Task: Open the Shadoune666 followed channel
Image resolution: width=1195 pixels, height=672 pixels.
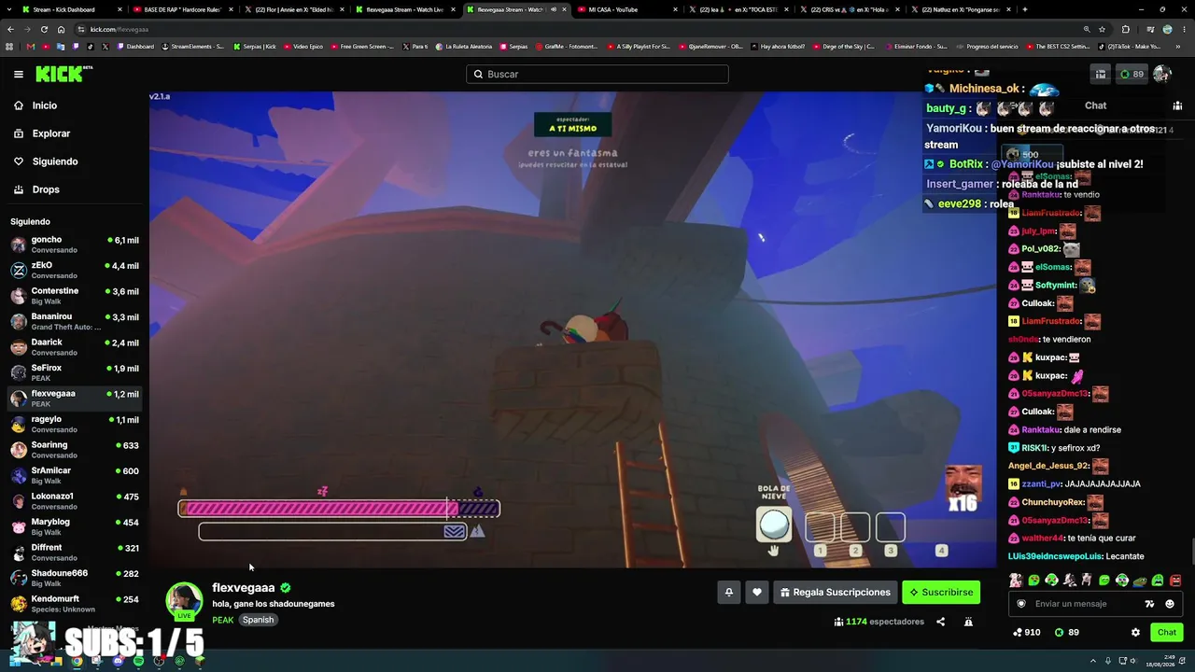Action: coord(75,579)
